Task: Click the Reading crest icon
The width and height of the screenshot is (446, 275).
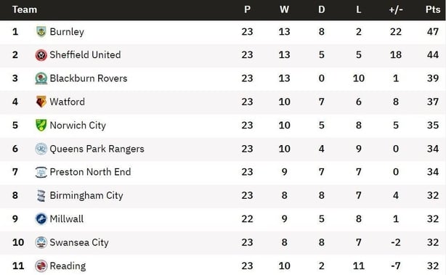Action: coord(41,266)
